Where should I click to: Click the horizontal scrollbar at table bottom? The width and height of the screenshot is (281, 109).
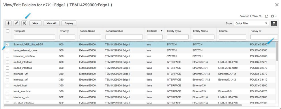click(x=123, y=105)
